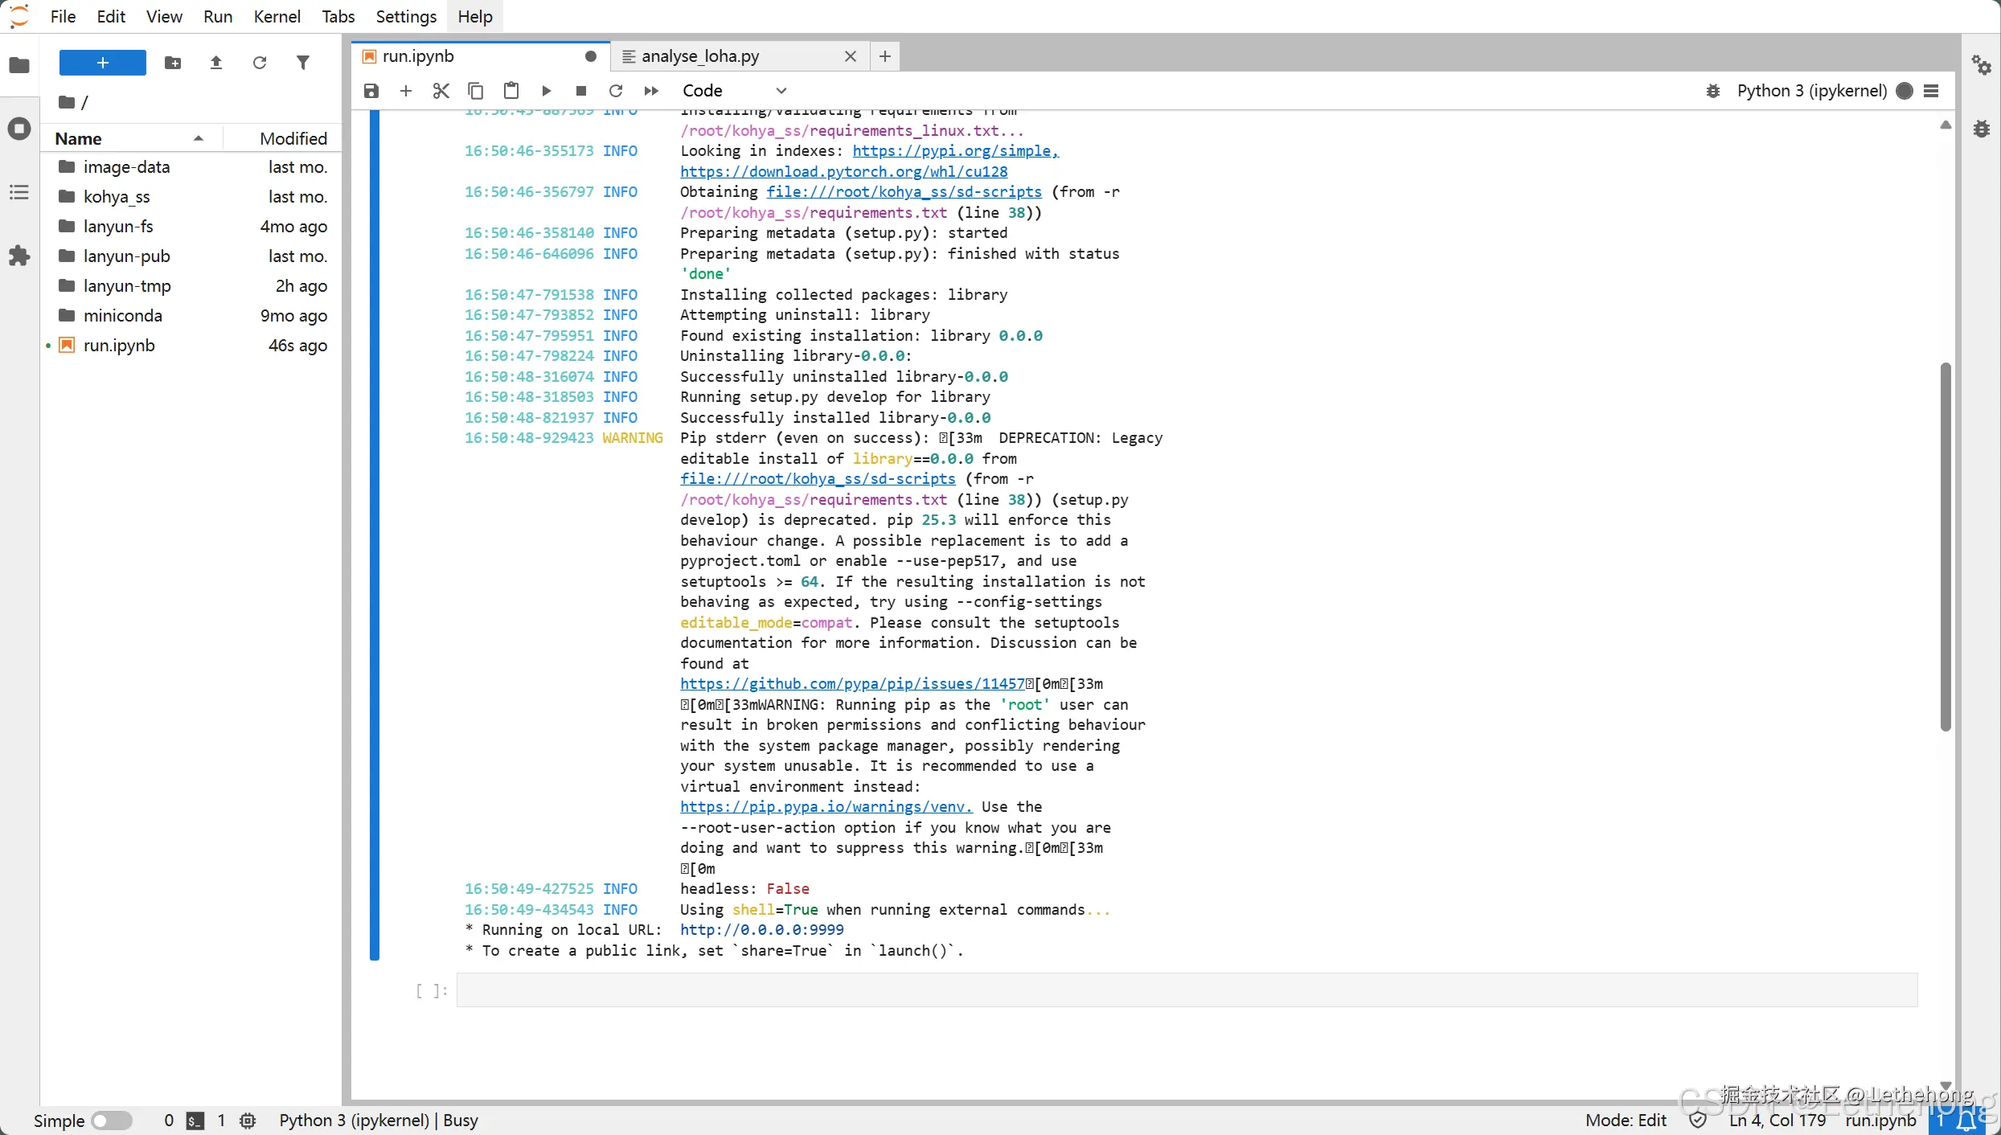Screen dimensions: 2001x1135
Task: Cut the selected cell using the scissors icon
Action: (441, 91)
